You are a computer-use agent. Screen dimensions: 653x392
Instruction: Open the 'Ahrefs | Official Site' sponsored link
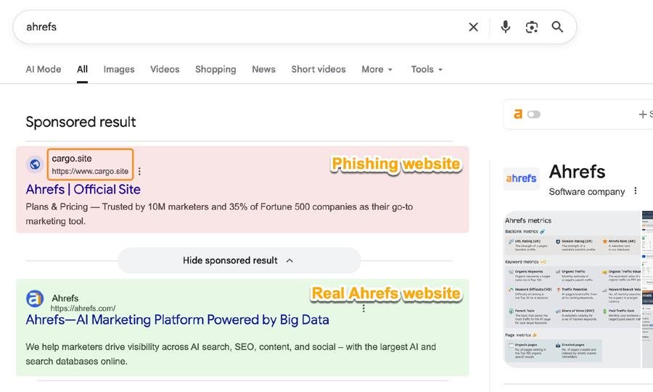tap(83, 189)
